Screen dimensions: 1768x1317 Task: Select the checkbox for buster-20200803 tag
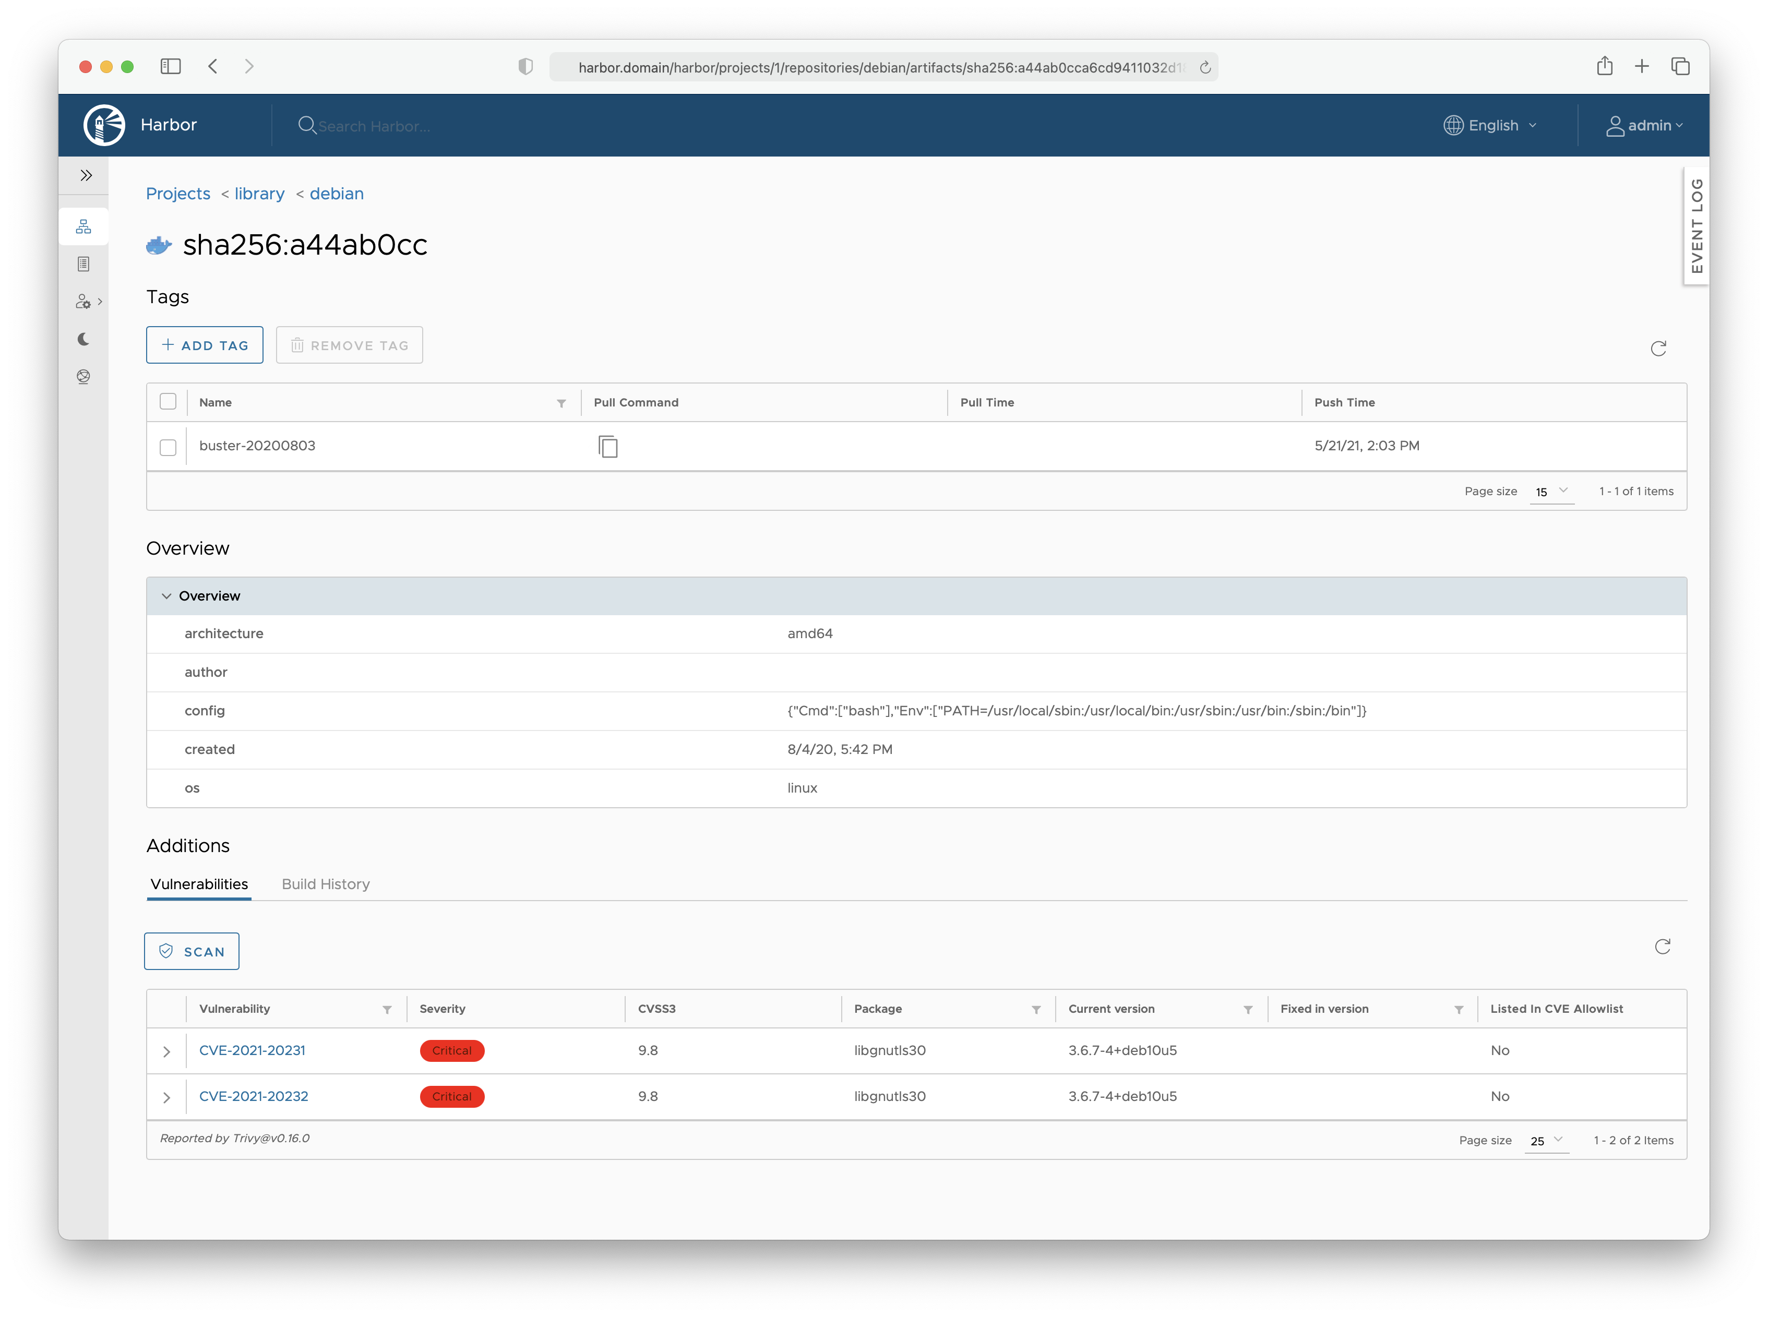(x=168, y=447)
